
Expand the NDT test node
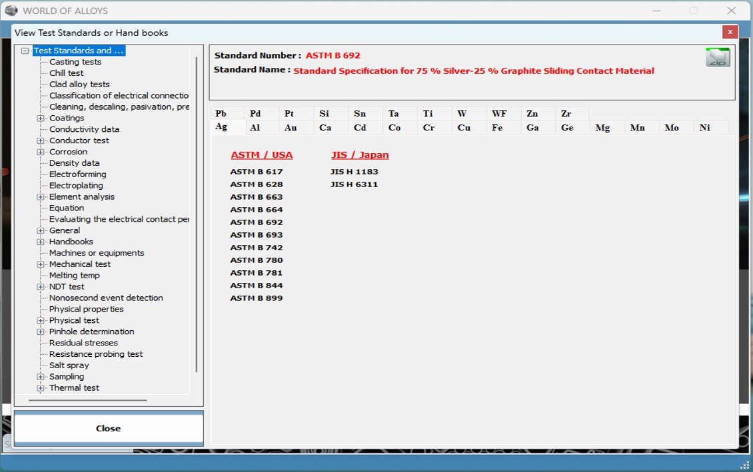41,287
